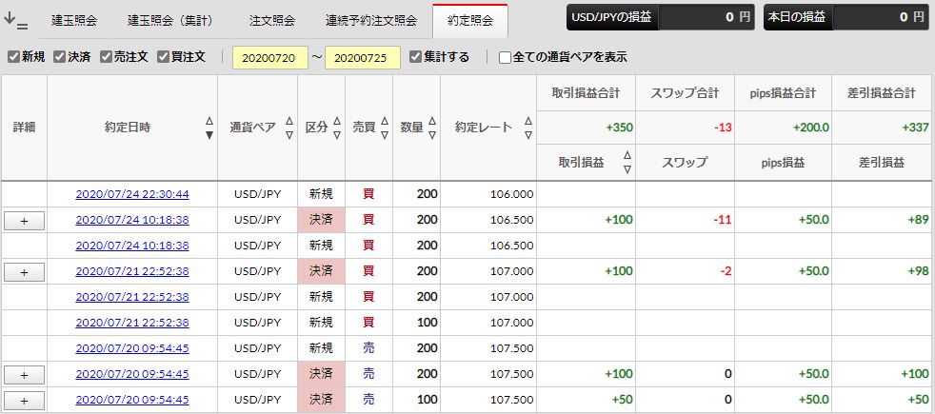Open the 2020/07/24 22:30:44 execution link
Screen dimensions: 935x414
pyautogui.click(x=132, y=194)
